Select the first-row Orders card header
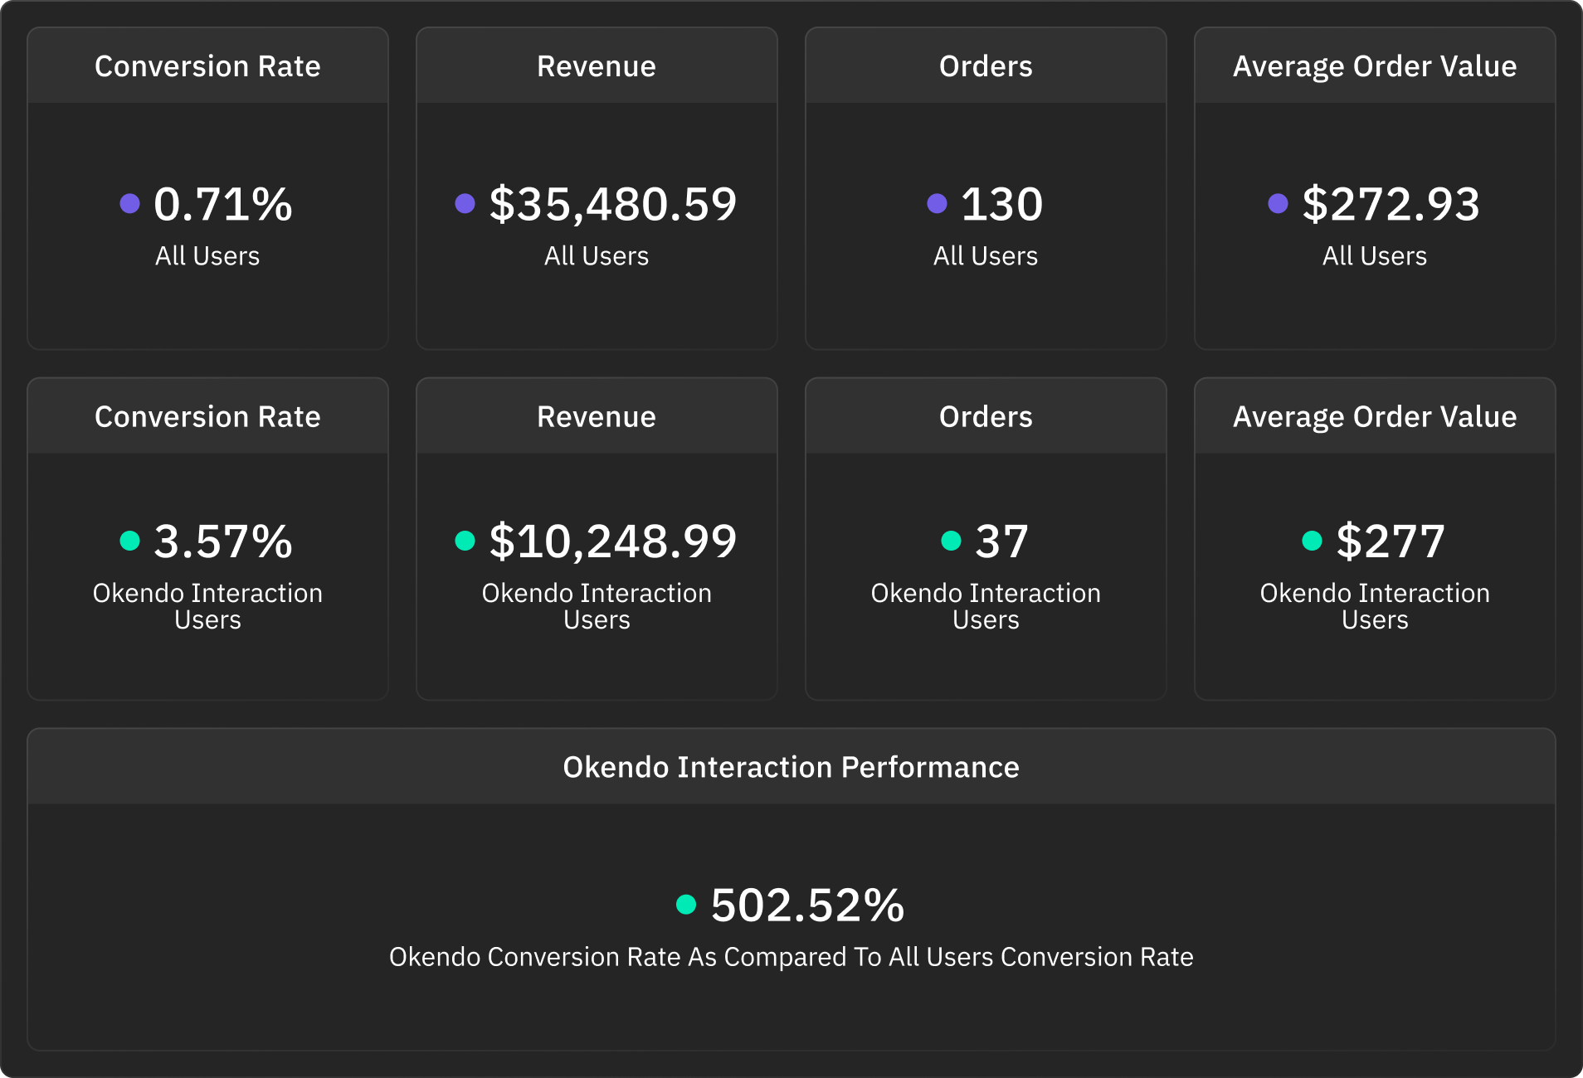This screenshot has height=1078, width=1583. [986, 66]
